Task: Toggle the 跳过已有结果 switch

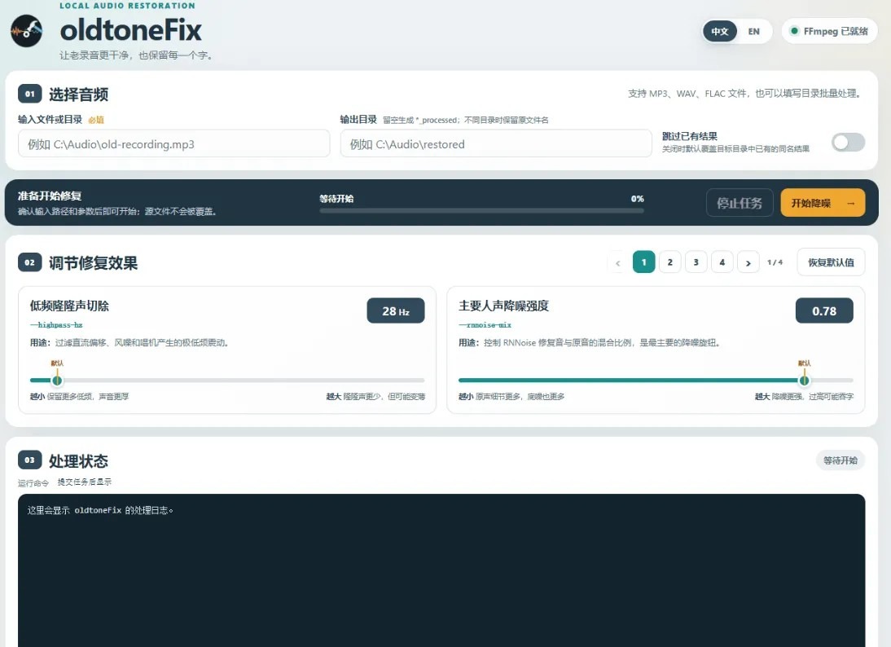Action: 848,142
